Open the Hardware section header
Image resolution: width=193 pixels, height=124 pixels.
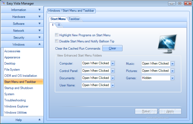coord(22,17)
